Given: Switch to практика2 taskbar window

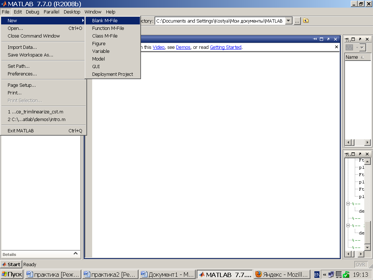Looking at the screenshot, I should coord(110,275).
